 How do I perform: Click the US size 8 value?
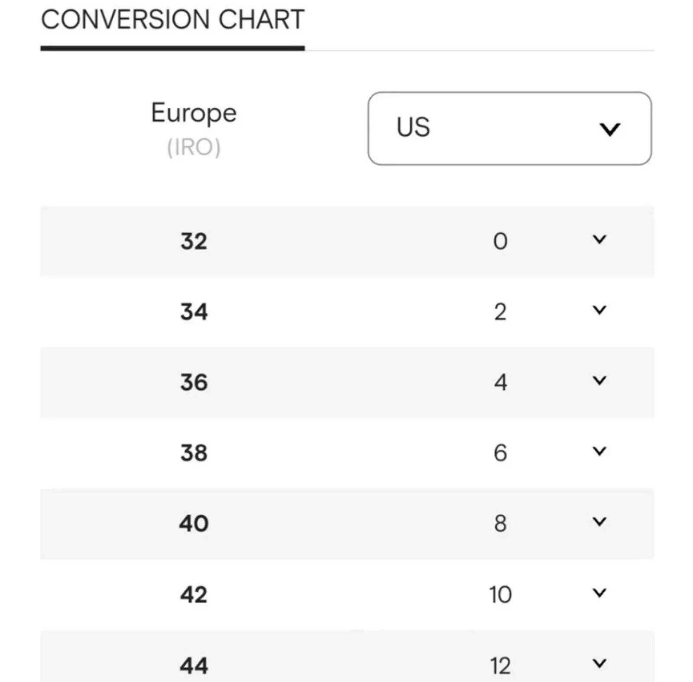[500, 524]
